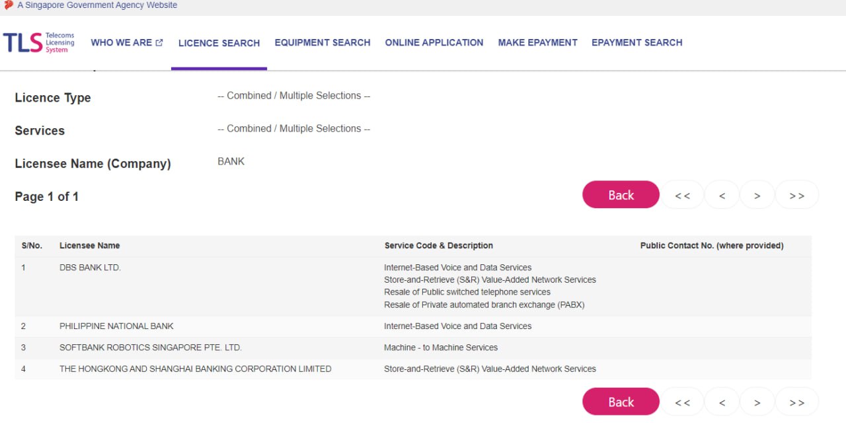Open MAKE EPAYMENT page

click(x=537, y=42)
